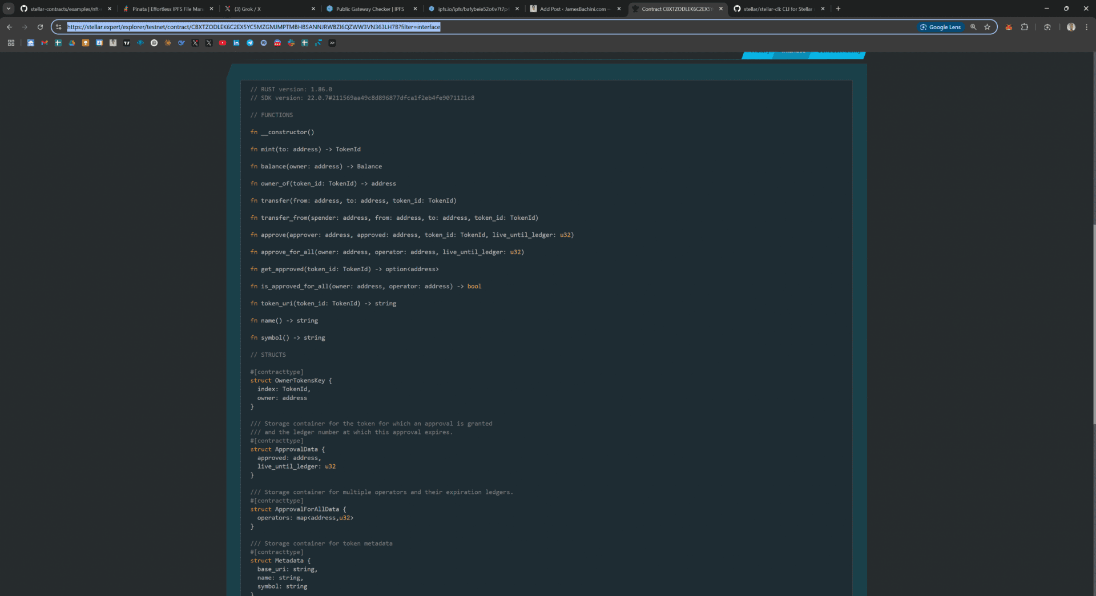1096x596 pixels.
Task: Open the Chrome three-dot menu
Action: point(1086,27)
